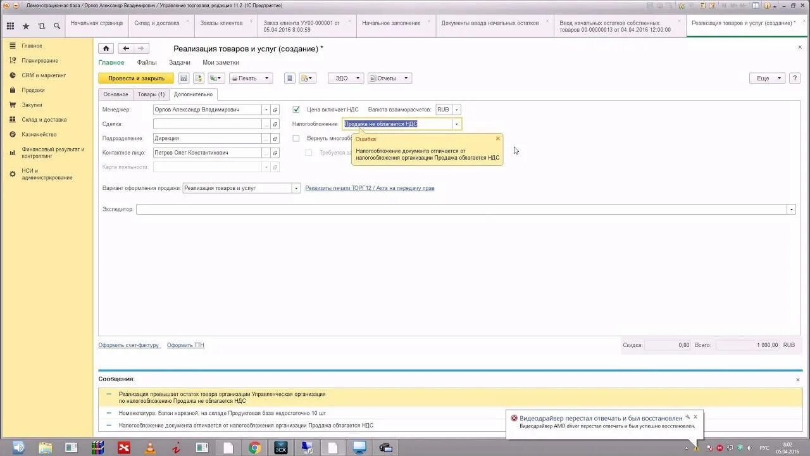Switch to the Дополнительно tab

tap(193, 94)
